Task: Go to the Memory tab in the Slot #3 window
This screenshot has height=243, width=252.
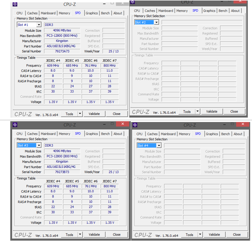Action: 64,134
